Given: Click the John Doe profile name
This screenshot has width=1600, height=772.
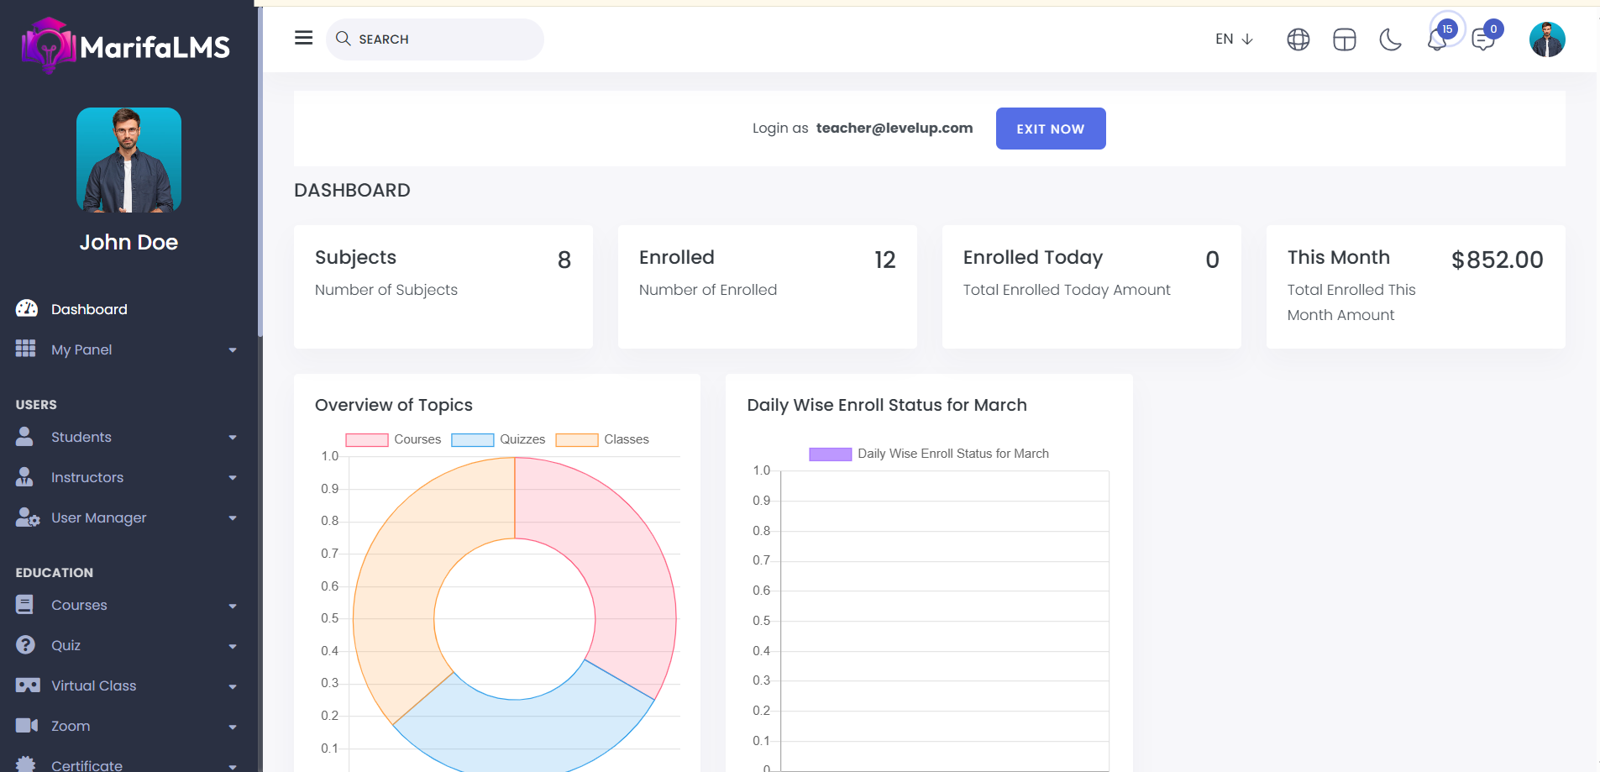Looking at the screenshot, I should [129, 242].
